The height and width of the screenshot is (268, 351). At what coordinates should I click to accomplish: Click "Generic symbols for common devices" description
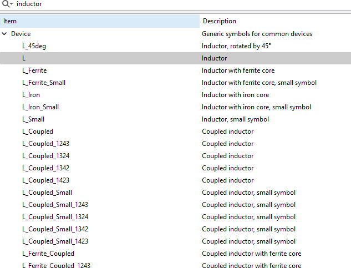(257, 34)
